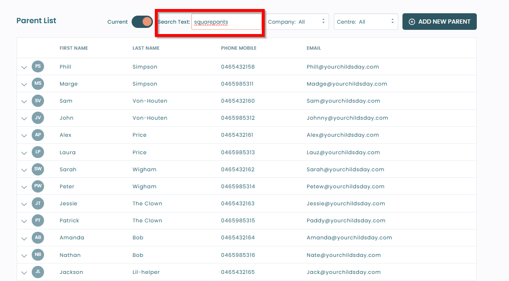Screen dimensions: 509x281
Task: Click phone number 0465985312
Action: pyautogui.click(x=238, y=118)
